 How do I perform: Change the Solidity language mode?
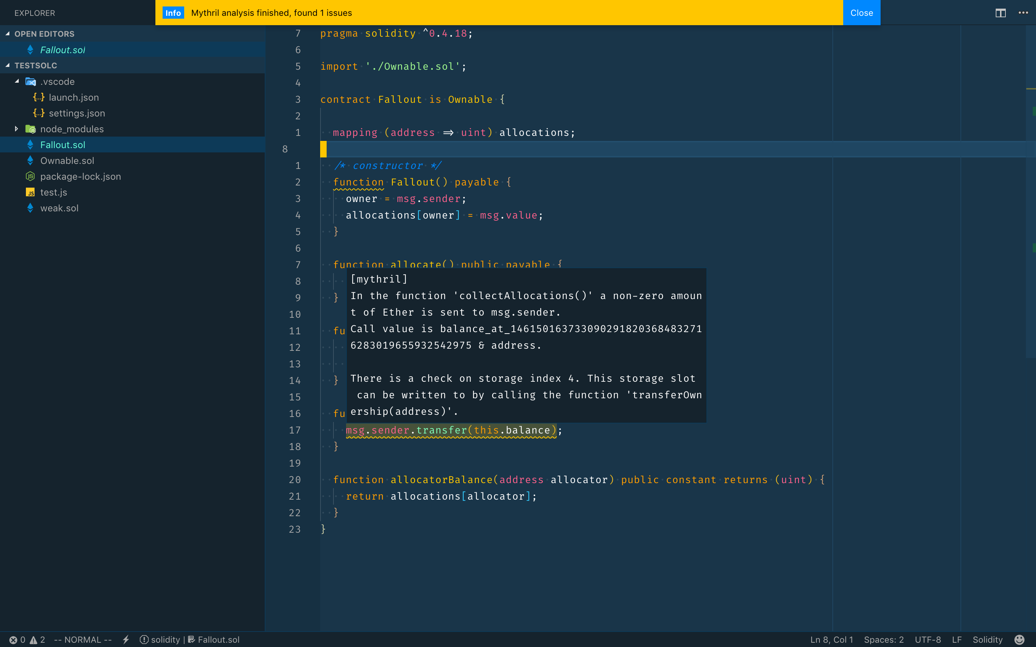click(x=987, y=639)
